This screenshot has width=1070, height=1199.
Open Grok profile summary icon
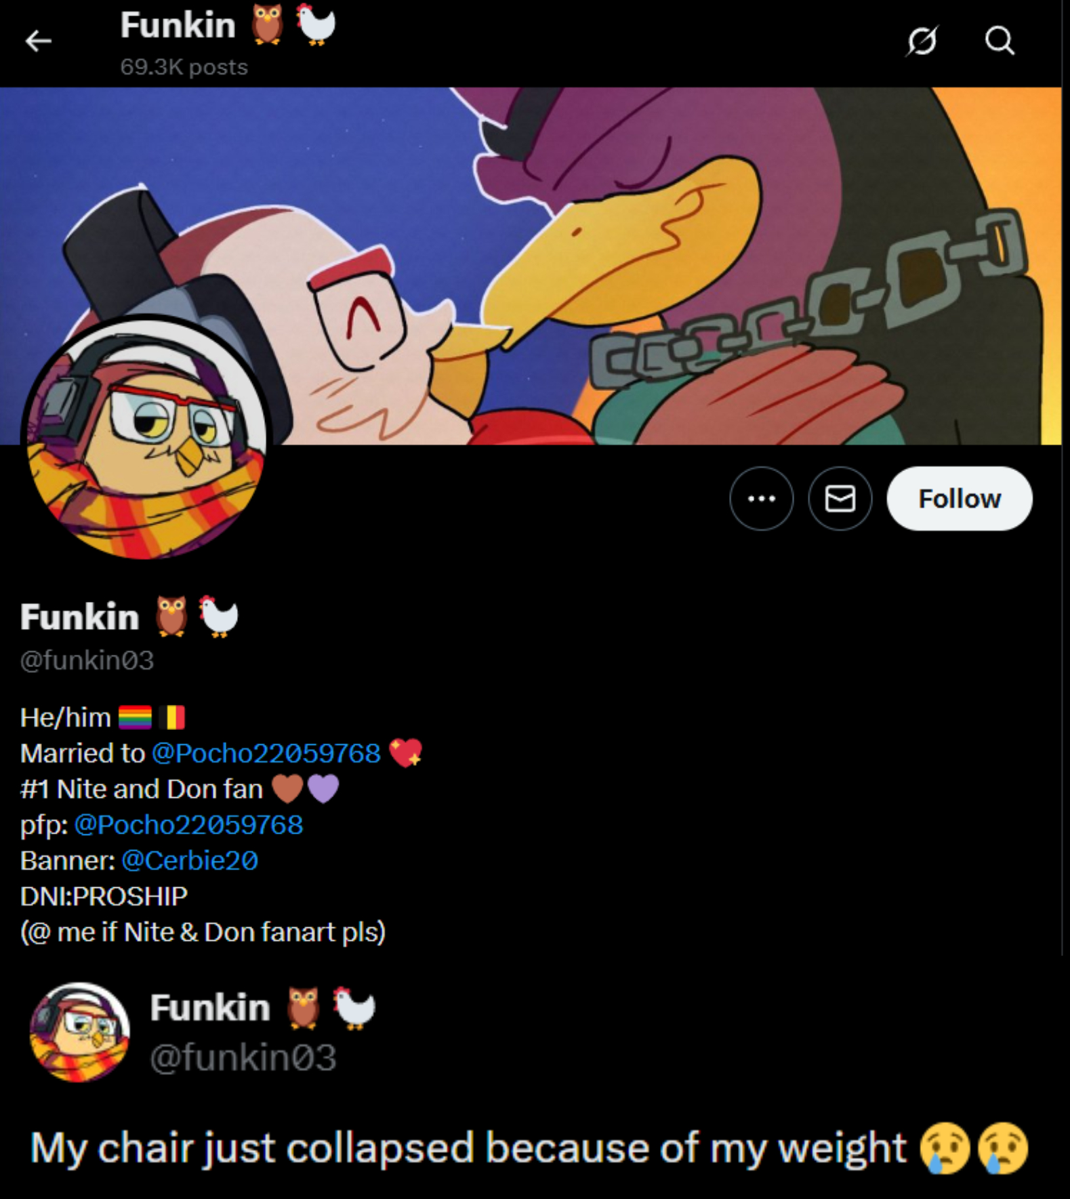(x=922, y=41)
